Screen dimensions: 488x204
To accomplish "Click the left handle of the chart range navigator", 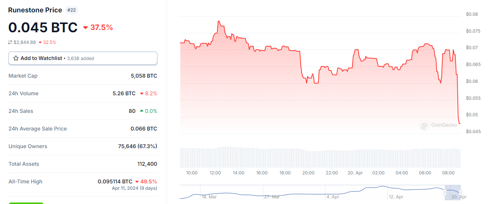I will pos(445,192).
